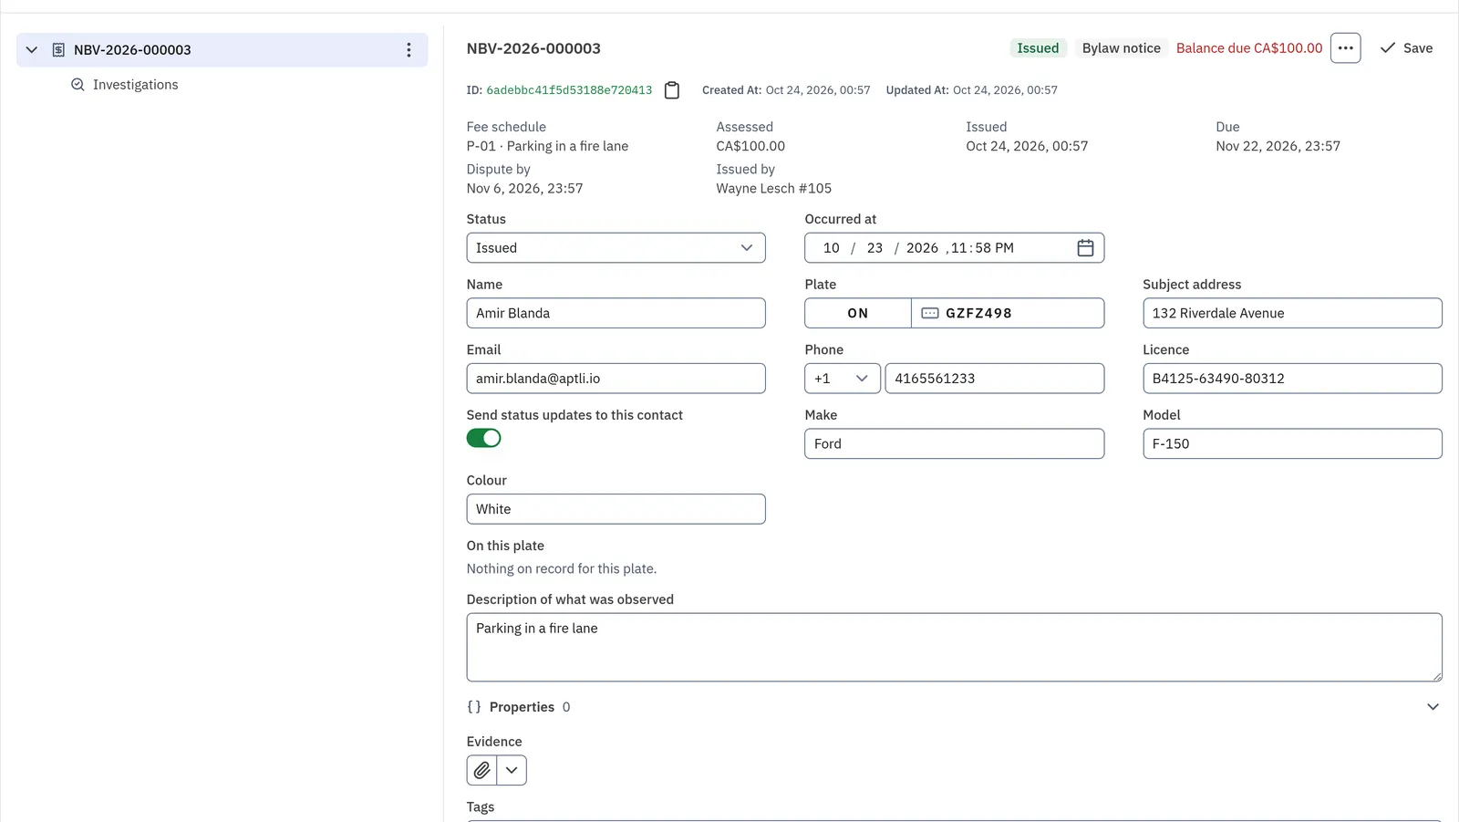This screenshot has width=1459, height=822.
Task: Open the Occurred at calendar picker
Action: tap(1085, 248)
